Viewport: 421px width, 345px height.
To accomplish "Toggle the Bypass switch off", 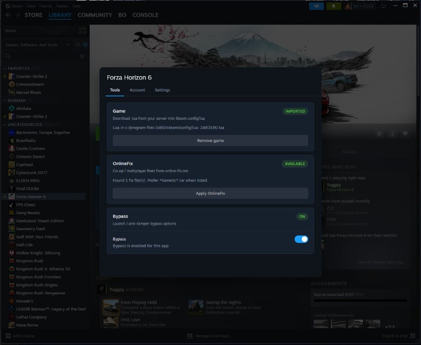I will pos(301,239).
